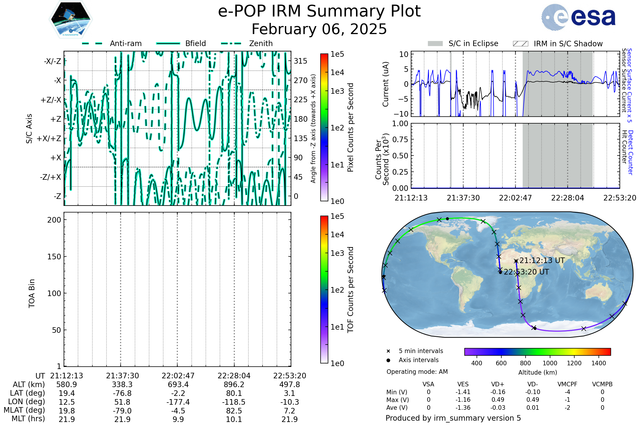This screenshot has height=426, width=639.
Task: Click the Axis intervals dot legend marker
Action: click(388, 360)
